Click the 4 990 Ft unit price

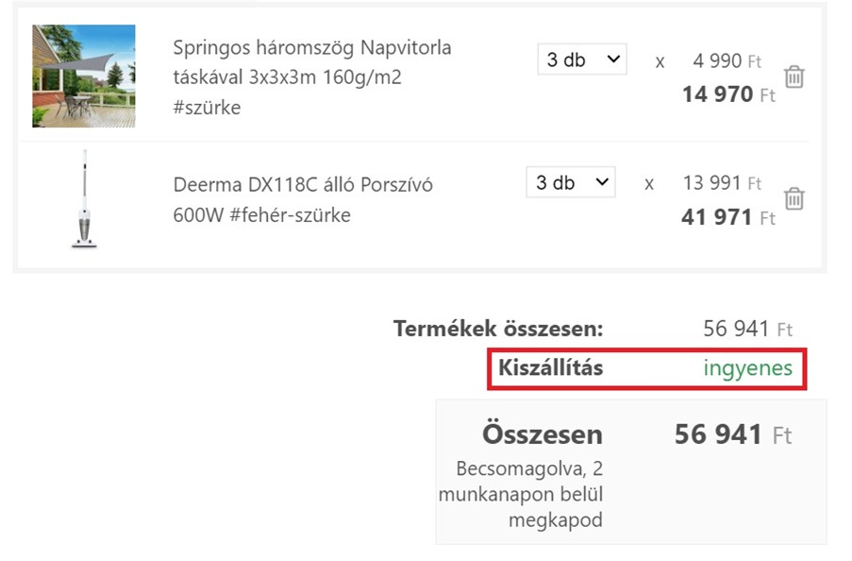[727, 60]
